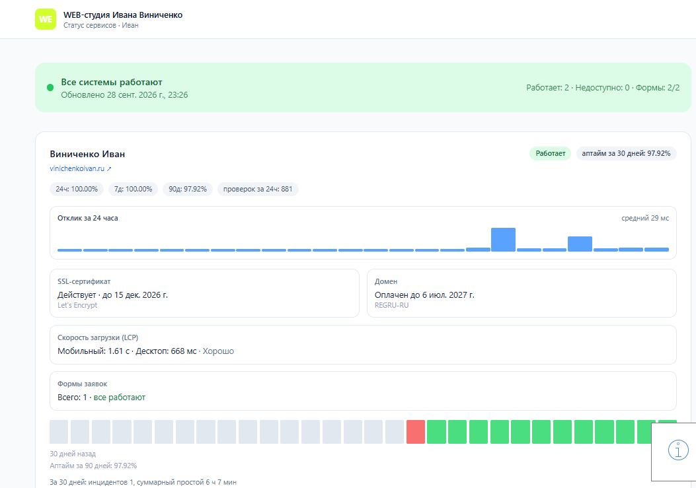The height and width of the screenshot is (488, 696).
Task: Select the "7д: 100.00%" uptime chip
Action: [x=133, y=189]
